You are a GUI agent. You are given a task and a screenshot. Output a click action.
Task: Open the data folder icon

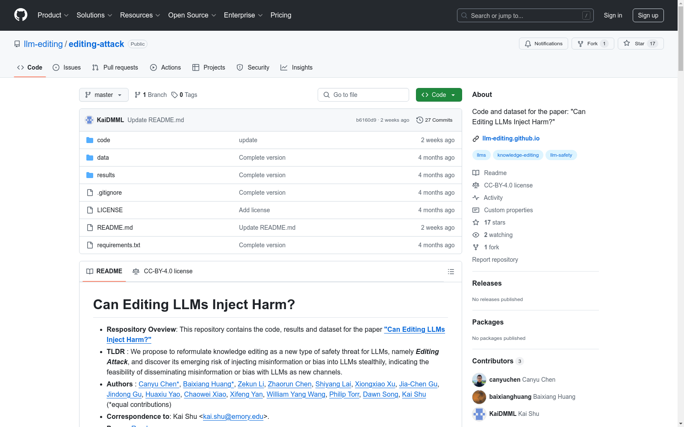pyautogui.click(x=90, y=158)
